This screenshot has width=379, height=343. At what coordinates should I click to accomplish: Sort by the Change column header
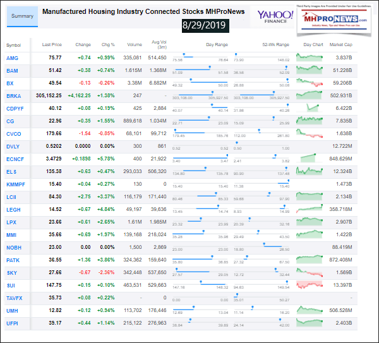(x=83, y=44)
